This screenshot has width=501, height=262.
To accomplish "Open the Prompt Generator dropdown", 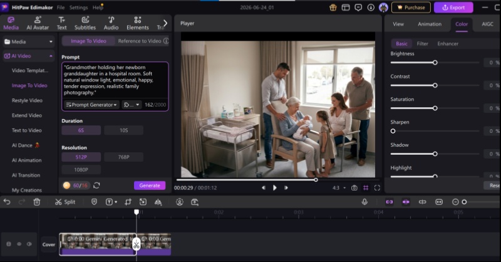I will (x=91, y=105).
